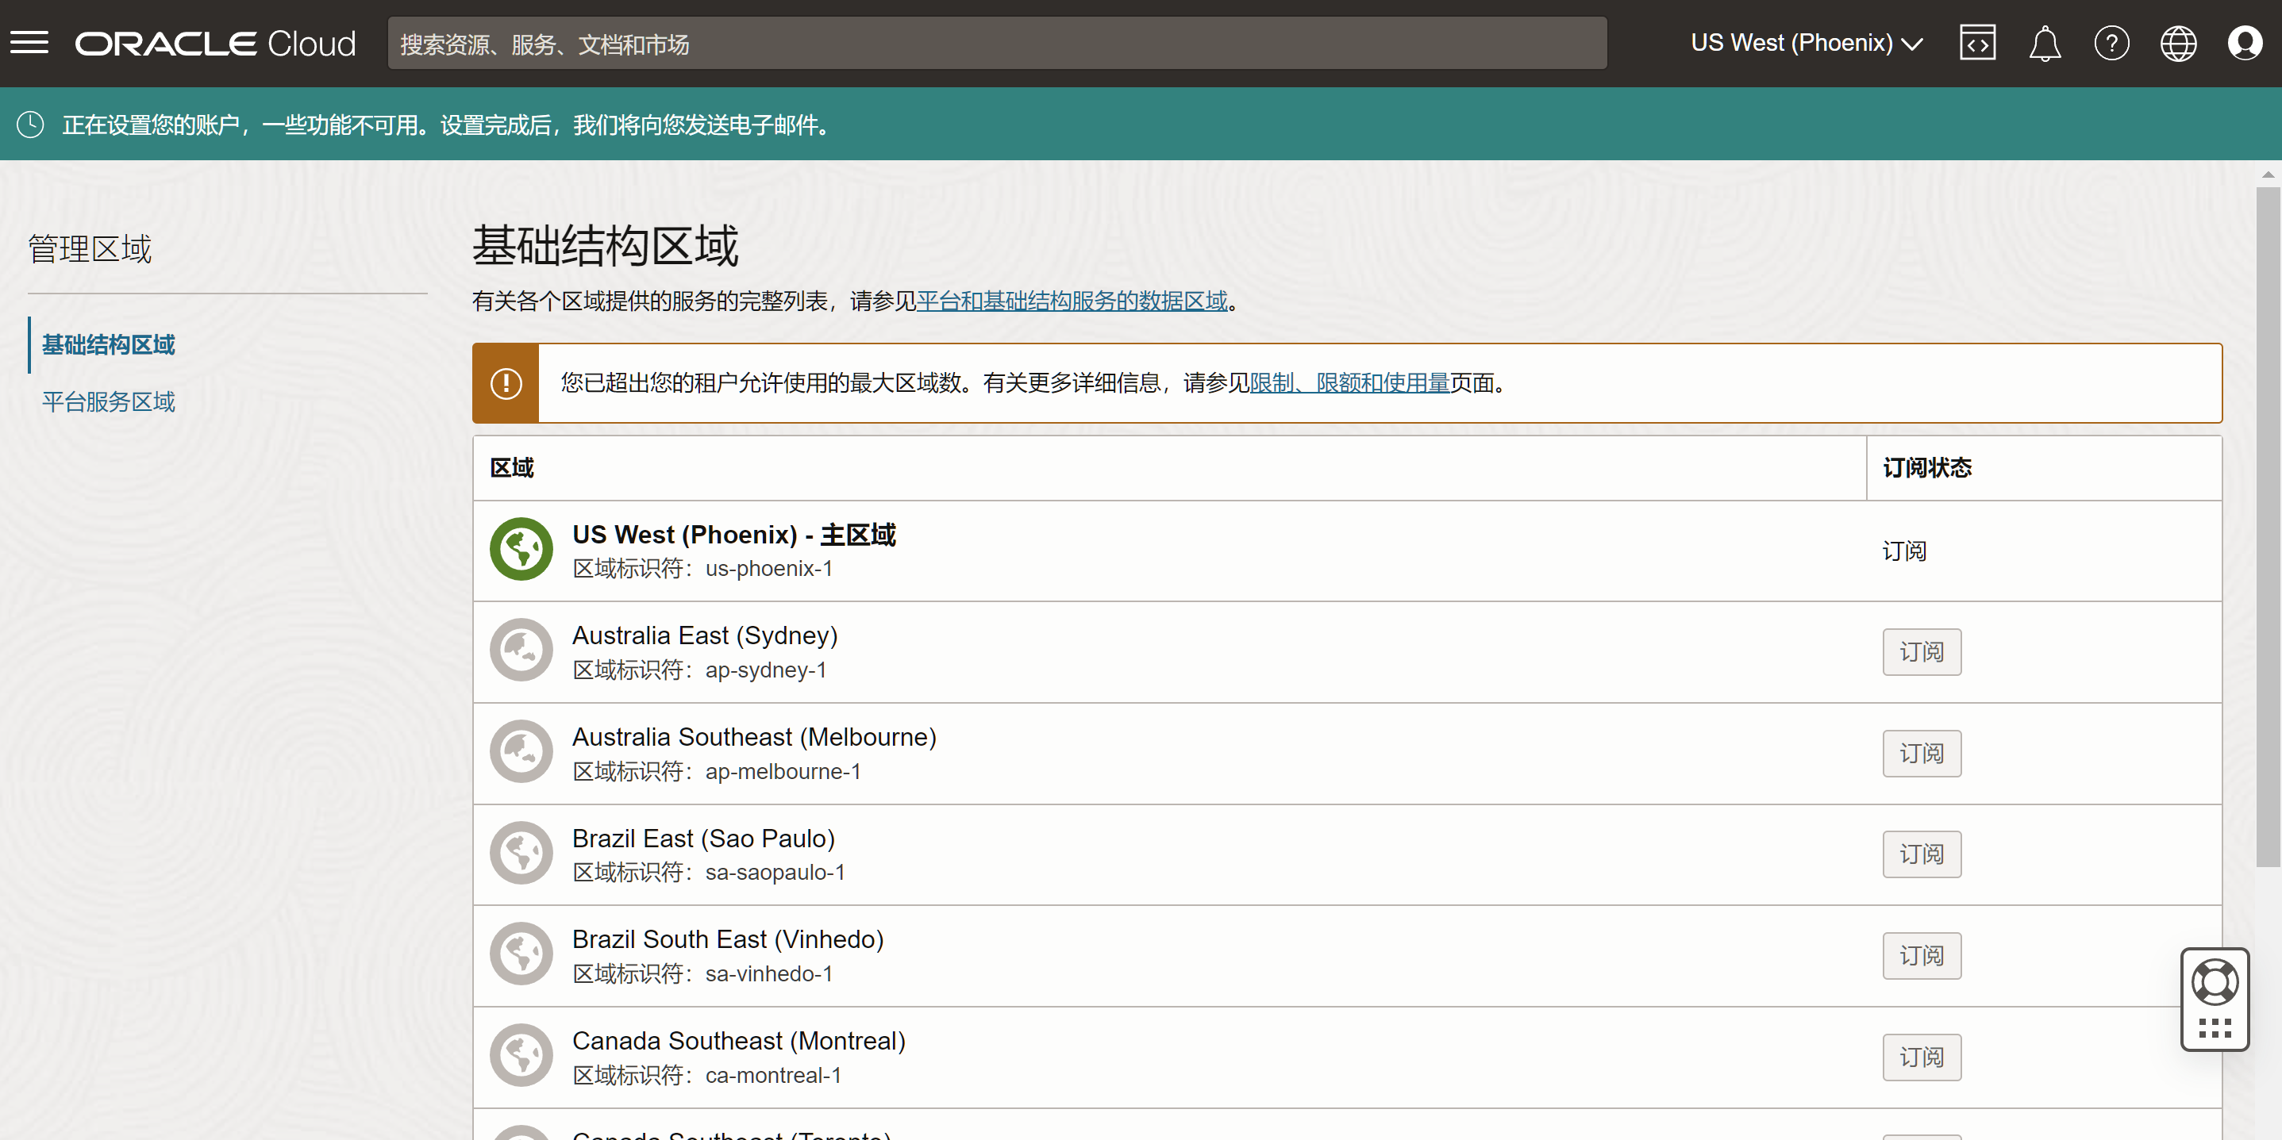Expand the US West (Phoenix) region dropdown
Image resolution: width=2282 pixels, height=1140 pixels.
click(x=1807, y=43)
